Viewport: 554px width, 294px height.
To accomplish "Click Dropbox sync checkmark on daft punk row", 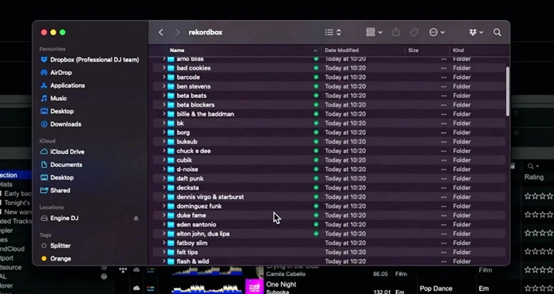I will tap(316, 178).
